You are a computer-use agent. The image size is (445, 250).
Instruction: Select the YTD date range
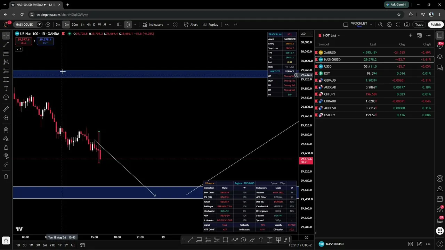coord(52,245)
